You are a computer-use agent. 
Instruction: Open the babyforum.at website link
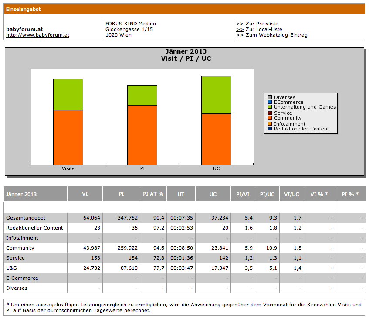(37, 35)
